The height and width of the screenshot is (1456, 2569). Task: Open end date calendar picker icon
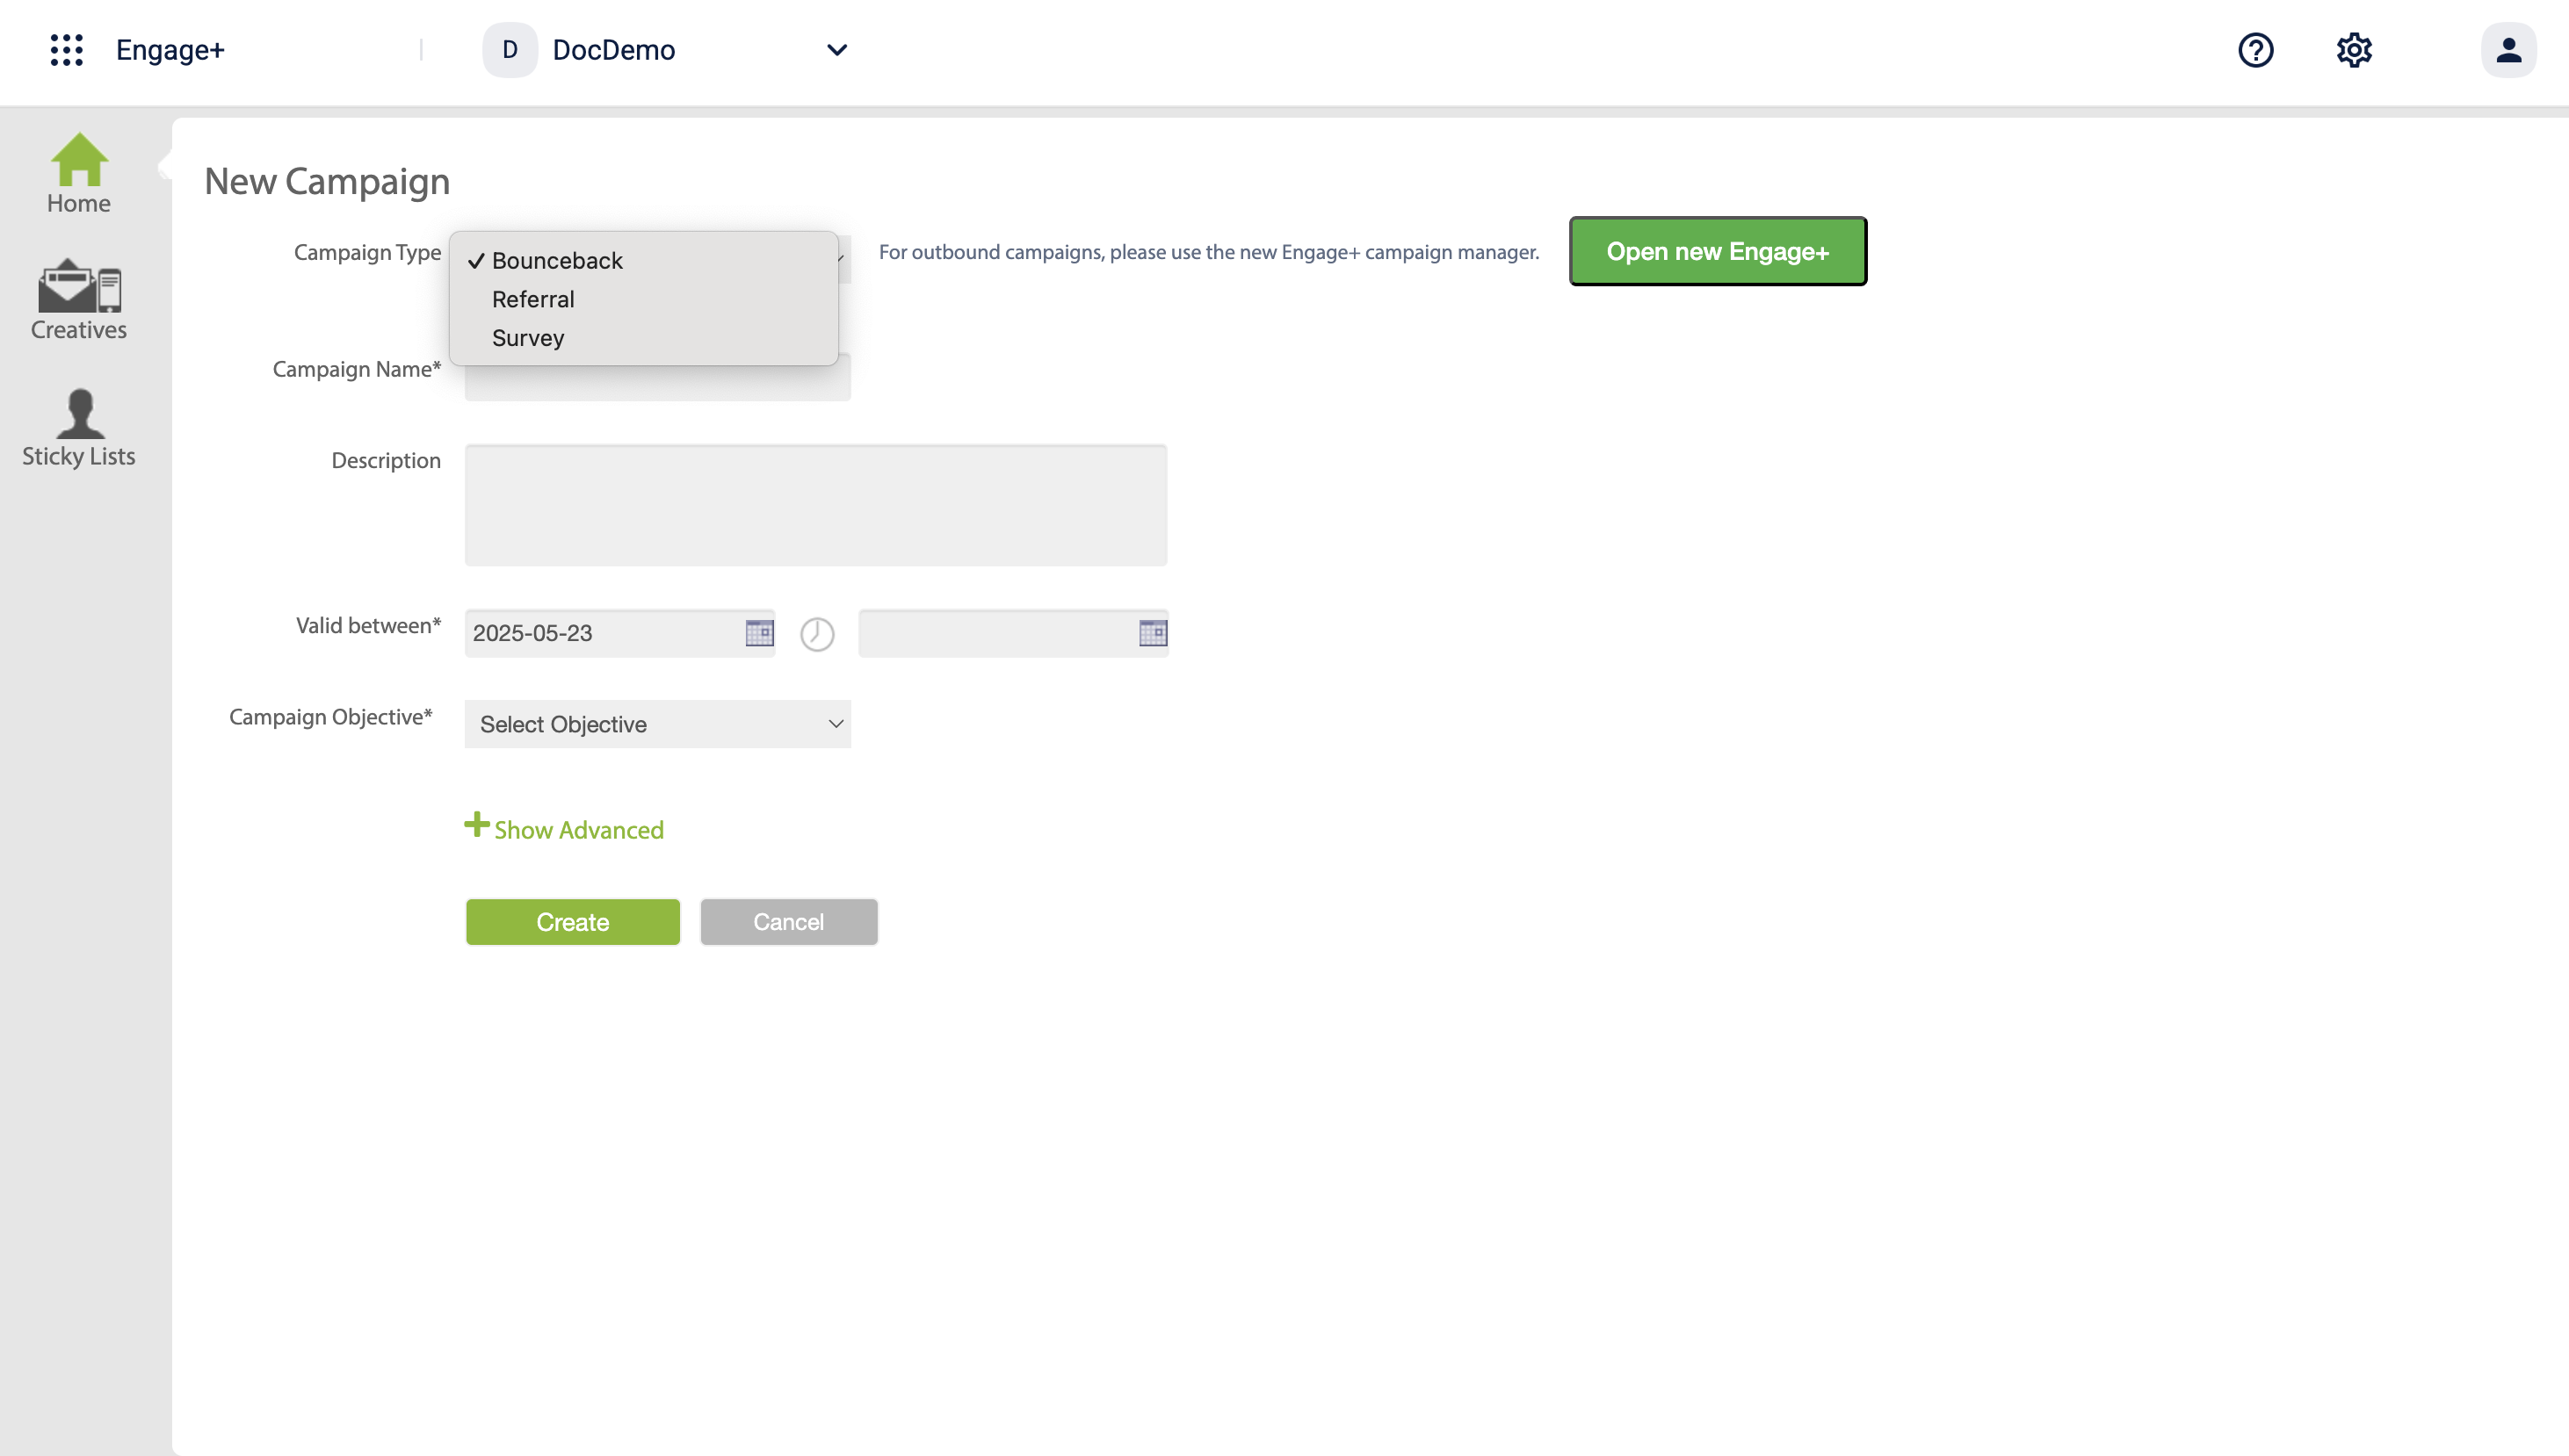1153,633
